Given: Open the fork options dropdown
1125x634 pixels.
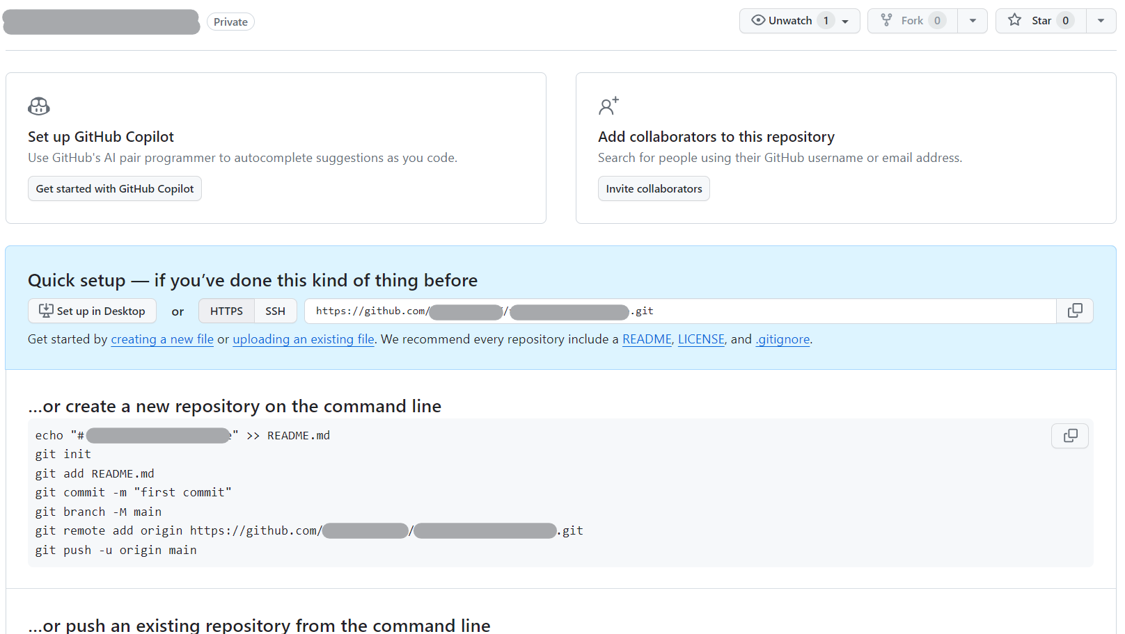Looking at the screenshot, I should (x=973, y=20).
